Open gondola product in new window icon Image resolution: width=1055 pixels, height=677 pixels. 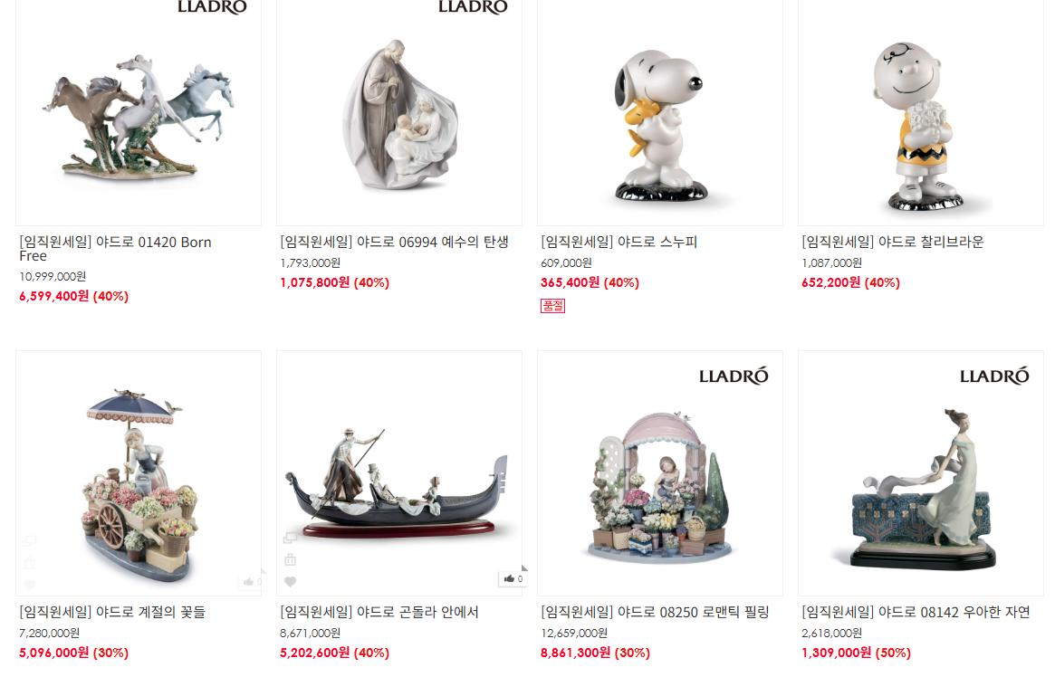point(290,538)
